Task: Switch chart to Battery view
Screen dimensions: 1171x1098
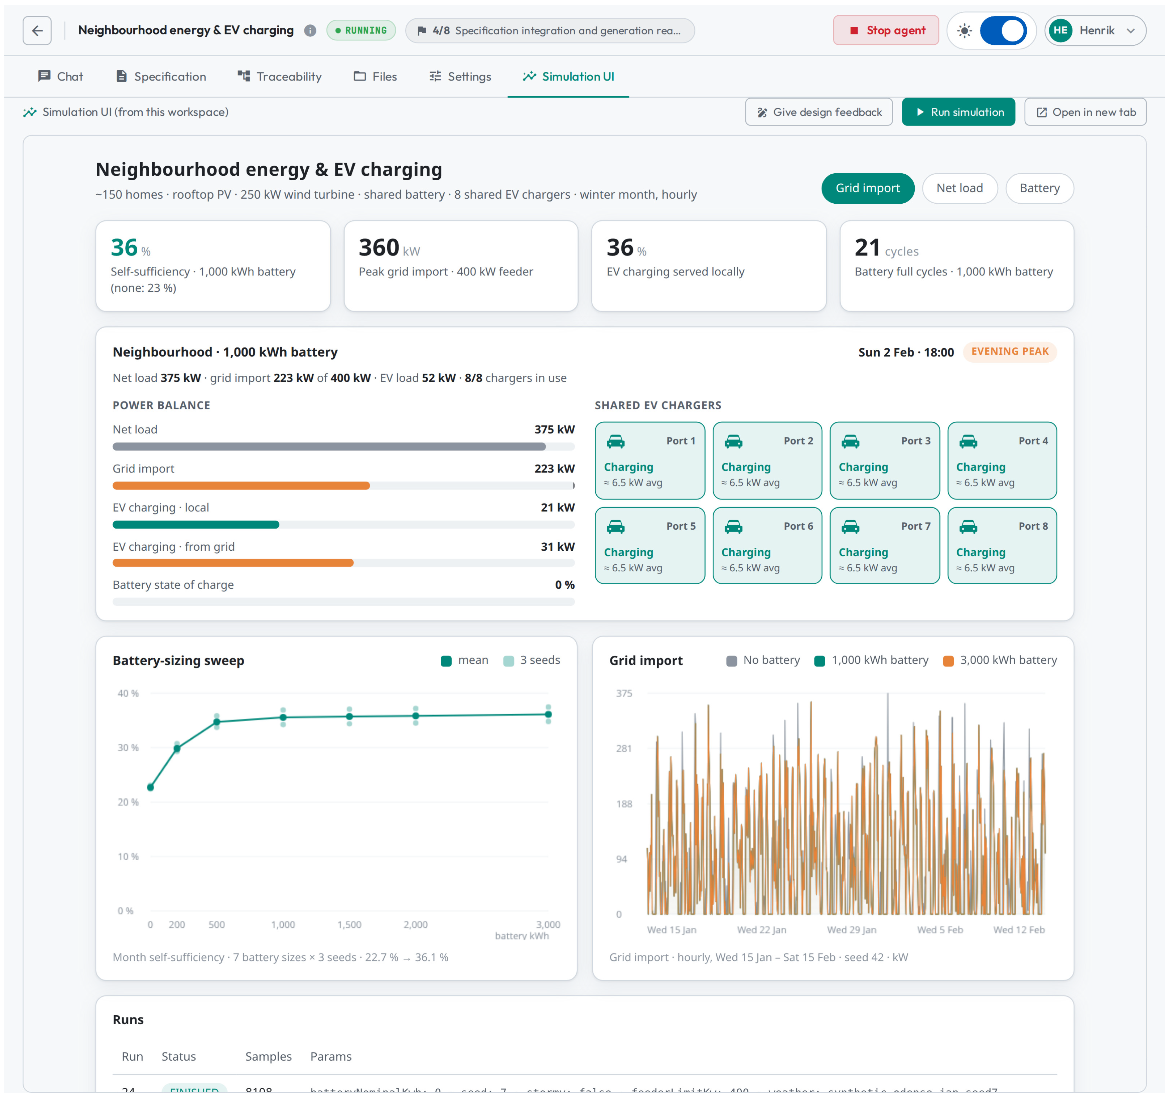Action: [x=1040, y=188]
